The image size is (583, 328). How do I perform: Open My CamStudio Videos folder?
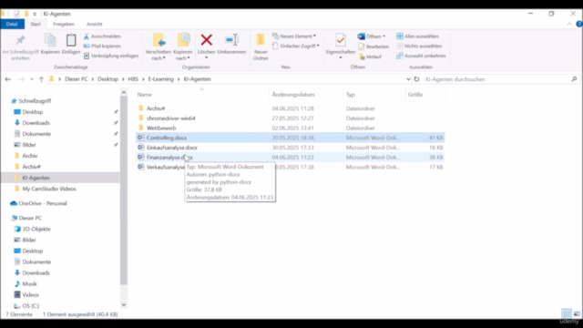point(48,189)
